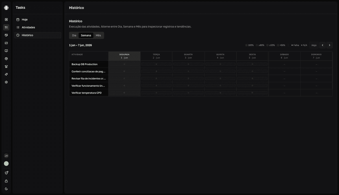
Task: Click the Quarta 3 jun column header
Action: tap(188, 56)
